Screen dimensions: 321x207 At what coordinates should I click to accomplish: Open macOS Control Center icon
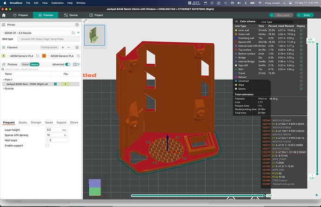coord(290,3)
